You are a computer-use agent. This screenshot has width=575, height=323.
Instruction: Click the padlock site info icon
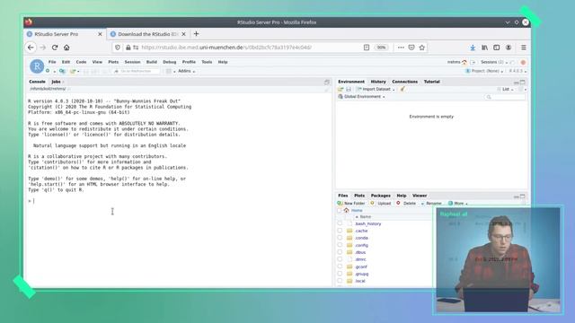coord(128,48)
